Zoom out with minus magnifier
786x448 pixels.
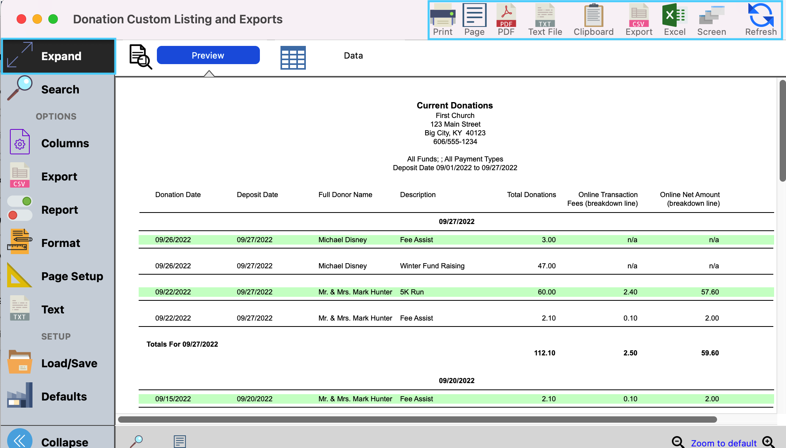coord(677,442)
